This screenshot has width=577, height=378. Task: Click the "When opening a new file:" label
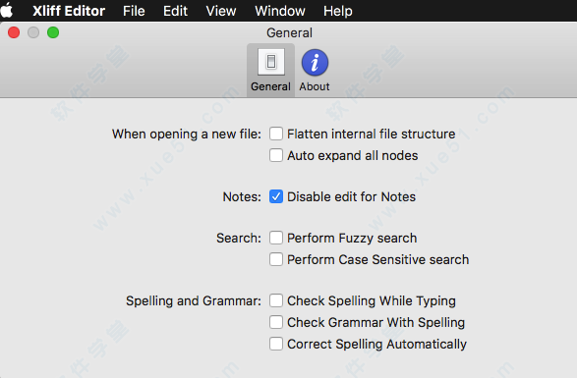tap(187, 135)
